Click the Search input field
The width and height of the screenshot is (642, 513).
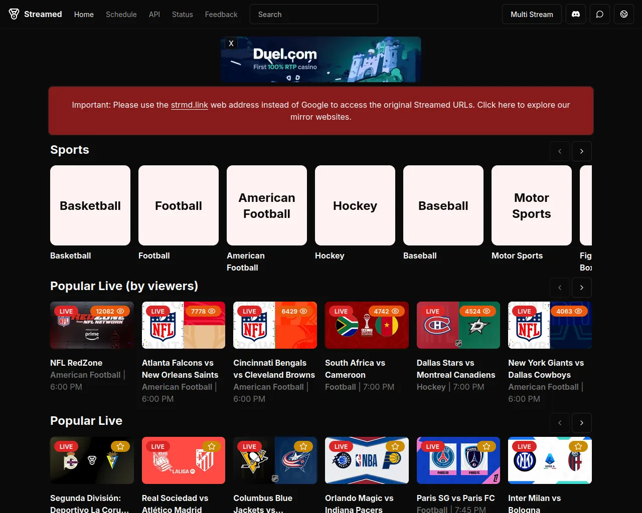coord(313,15)
